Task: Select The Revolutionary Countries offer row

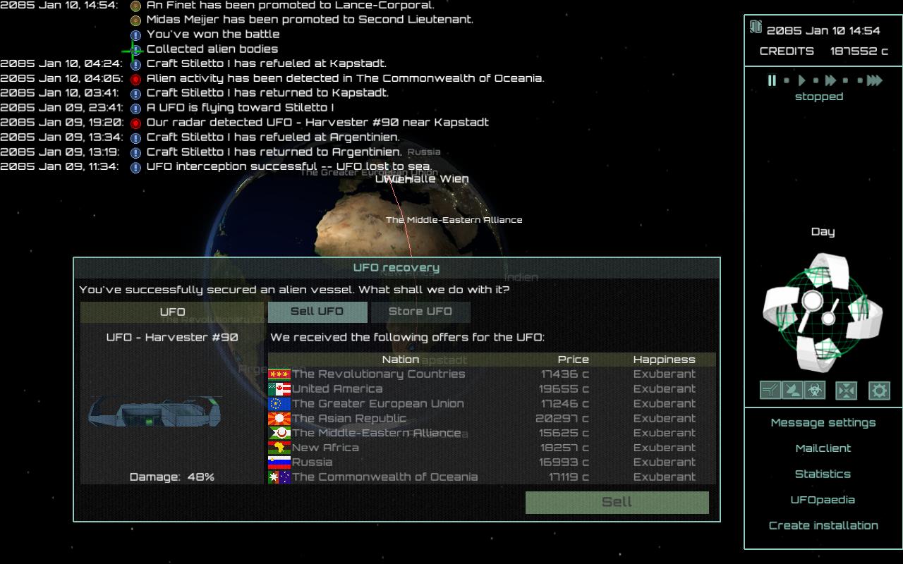Action: [492, 374]
